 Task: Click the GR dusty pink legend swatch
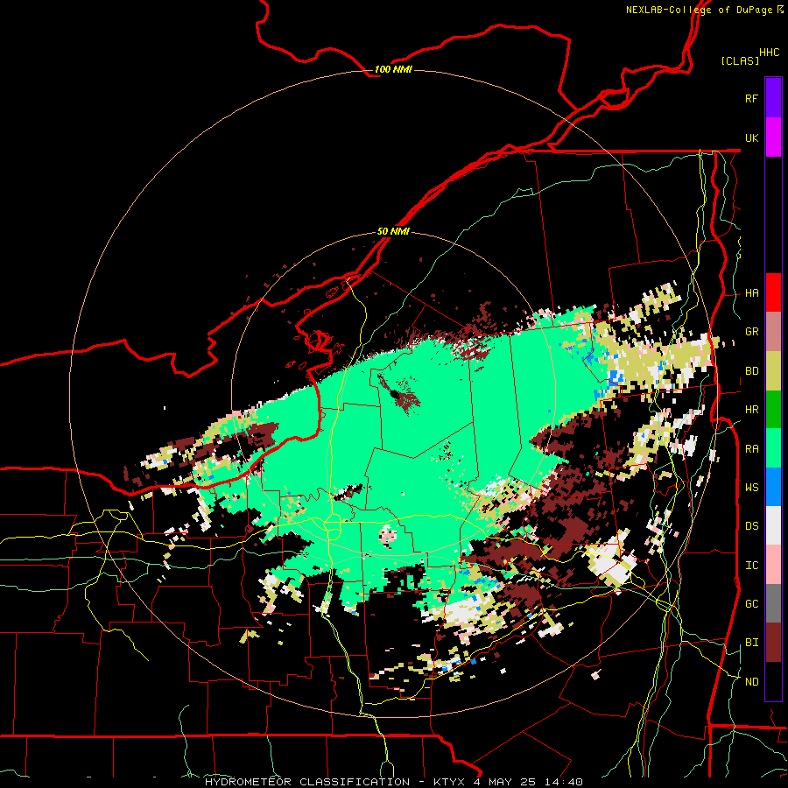773,332
